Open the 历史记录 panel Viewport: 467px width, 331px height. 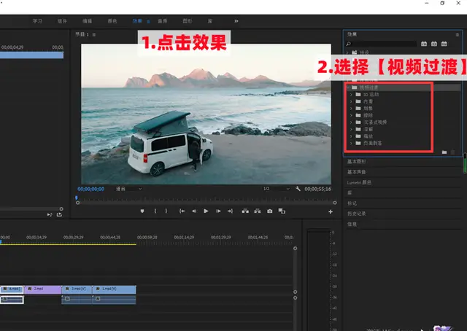coord(357,214)
